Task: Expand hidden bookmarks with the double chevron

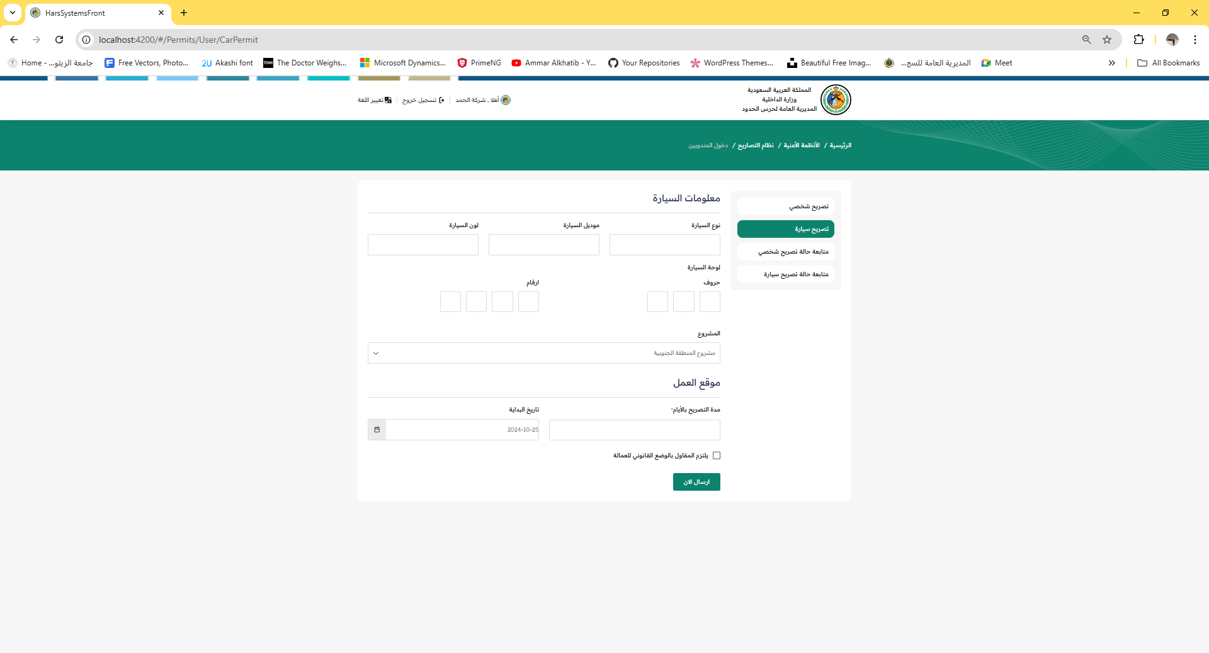Action: tap(1112, 63)
